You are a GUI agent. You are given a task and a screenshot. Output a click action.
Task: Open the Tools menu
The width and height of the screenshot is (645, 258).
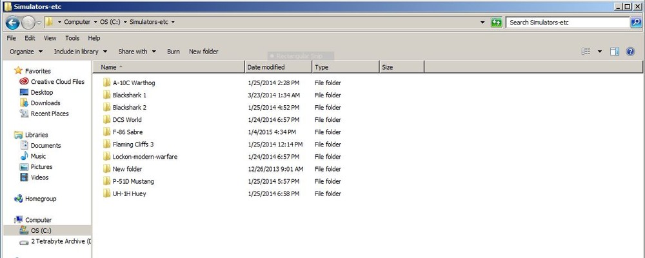coord(72,38)
